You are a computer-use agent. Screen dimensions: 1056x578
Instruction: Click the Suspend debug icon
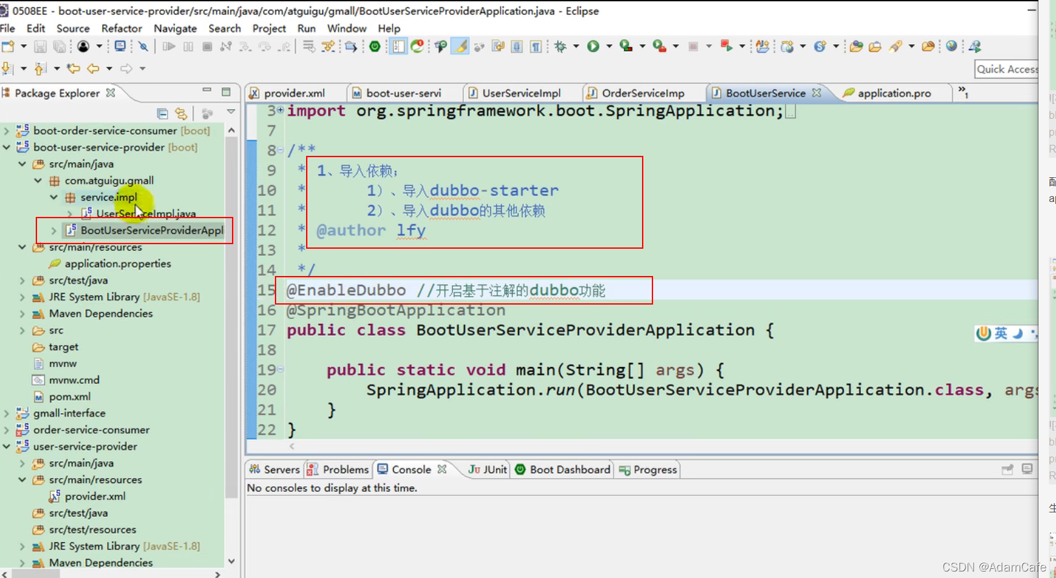[188, 46]
